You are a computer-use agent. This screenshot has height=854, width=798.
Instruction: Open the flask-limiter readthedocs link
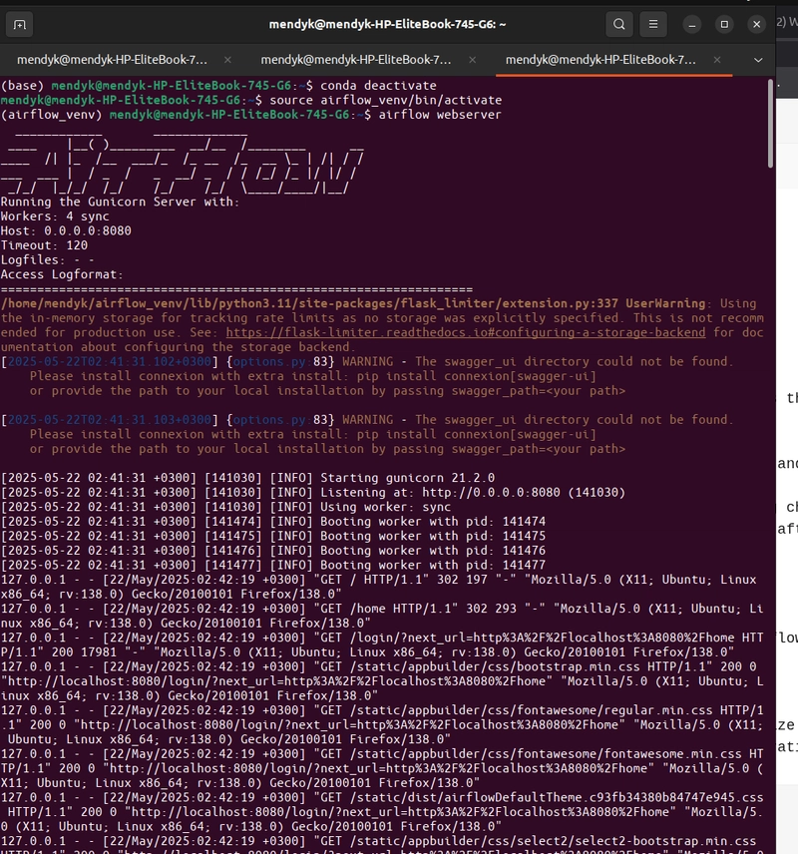[466, 333]
